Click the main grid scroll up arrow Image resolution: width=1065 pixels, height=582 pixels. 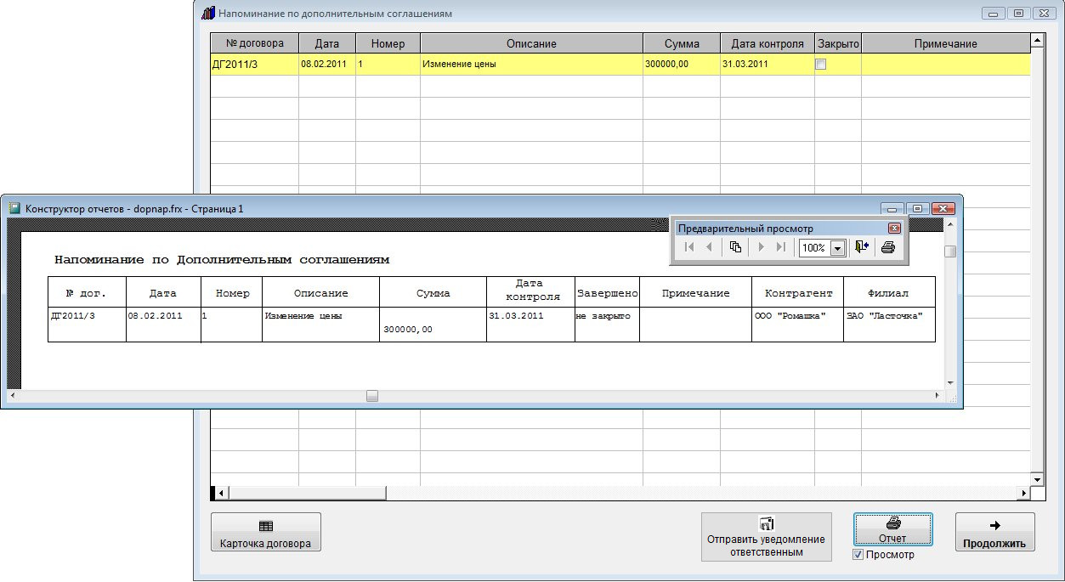click(x=1037, y=40)
